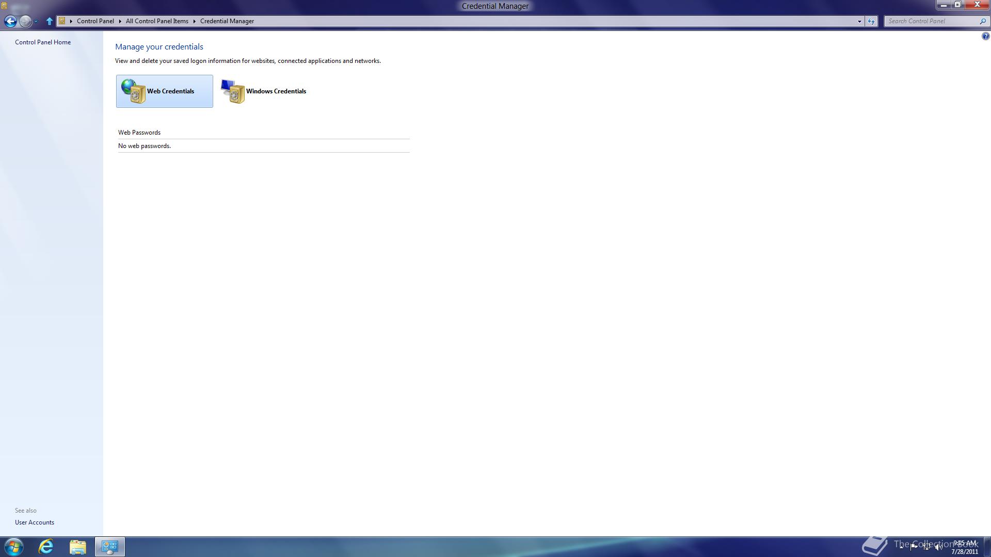Select the Web Credentials vault tab
Viewport: 991px width, 557px height.
tap(164, 91)
